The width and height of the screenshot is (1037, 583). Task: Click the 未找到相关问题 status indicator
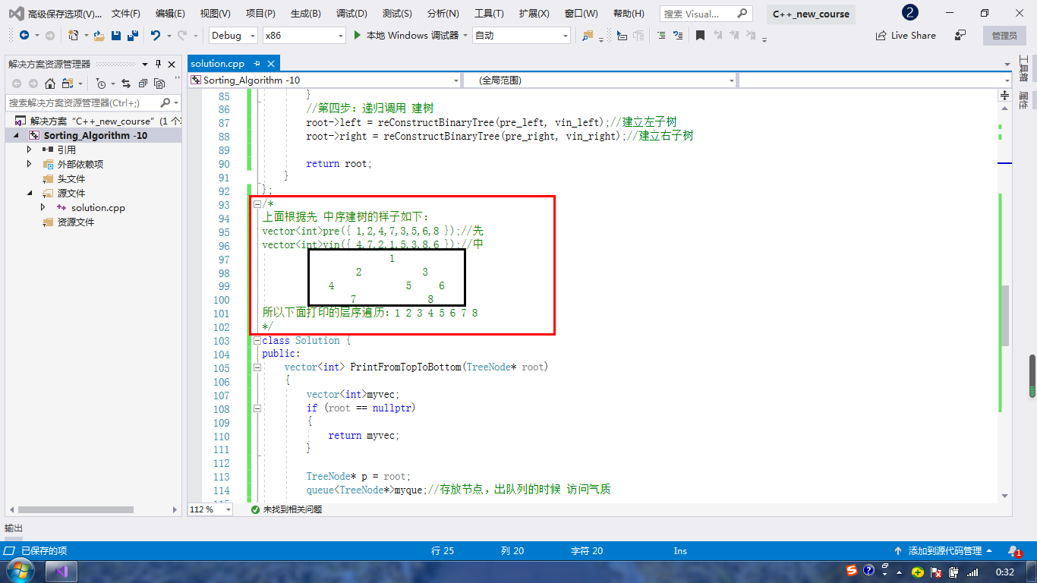[x=287, y=509]
